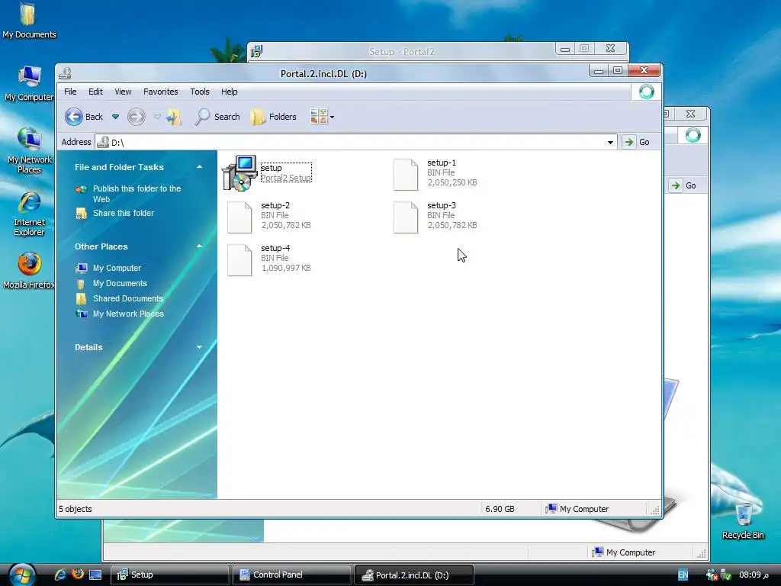The width and height of the screenshot is (781, 586).
Task: Click the My Computer desktop icon
Action: 29,84
